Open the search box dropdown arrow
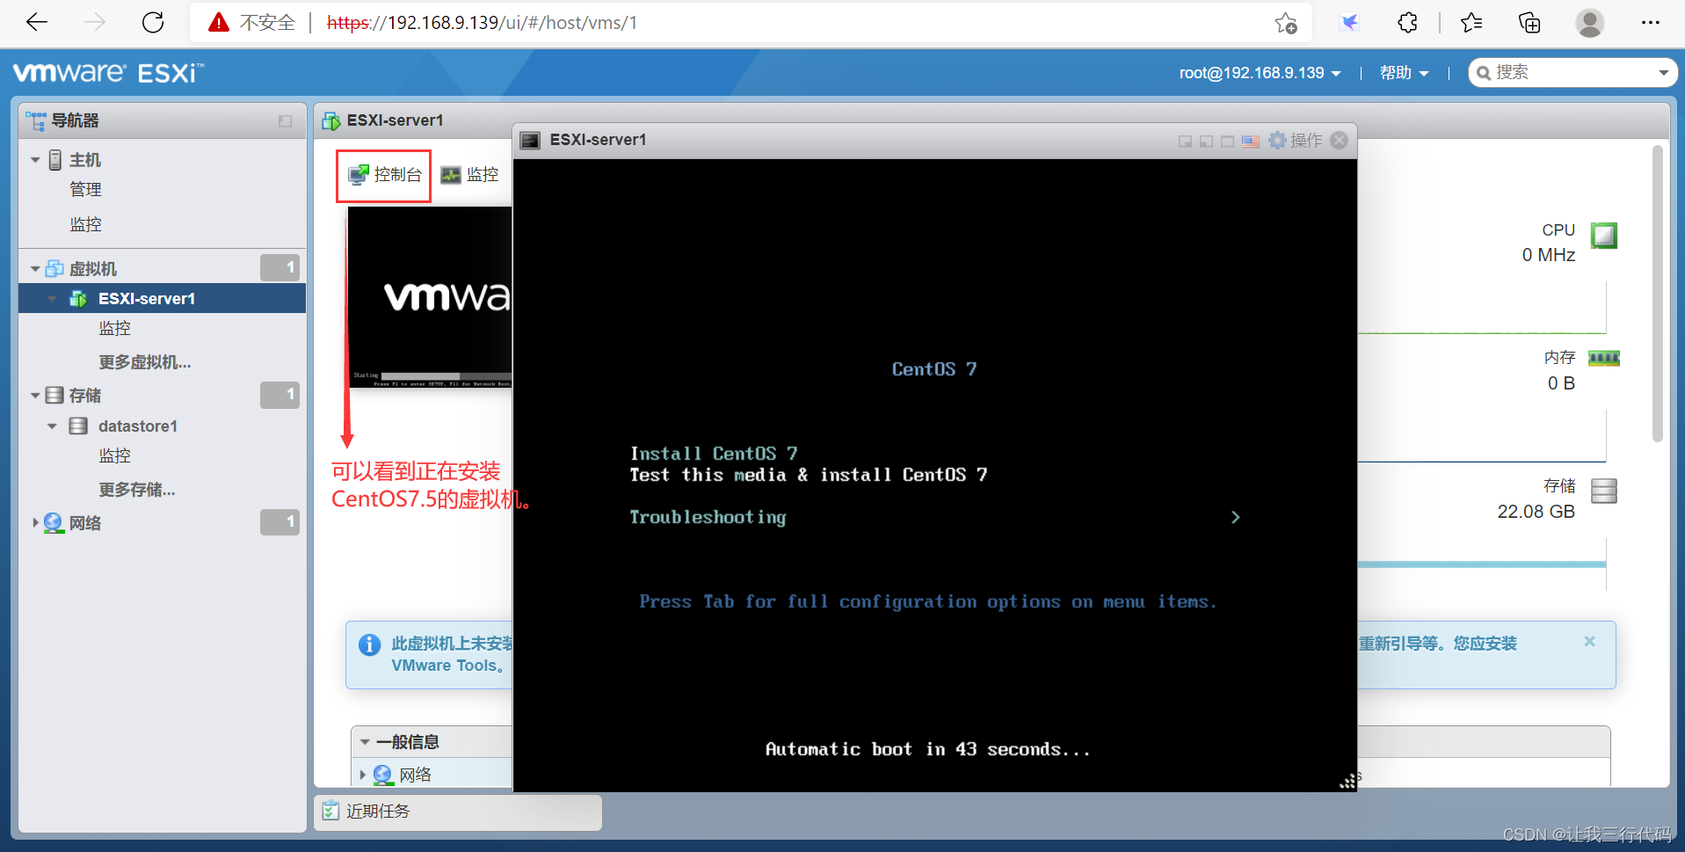Image resolution: width=1685 pixels, height=852 pixels. 1663,73
